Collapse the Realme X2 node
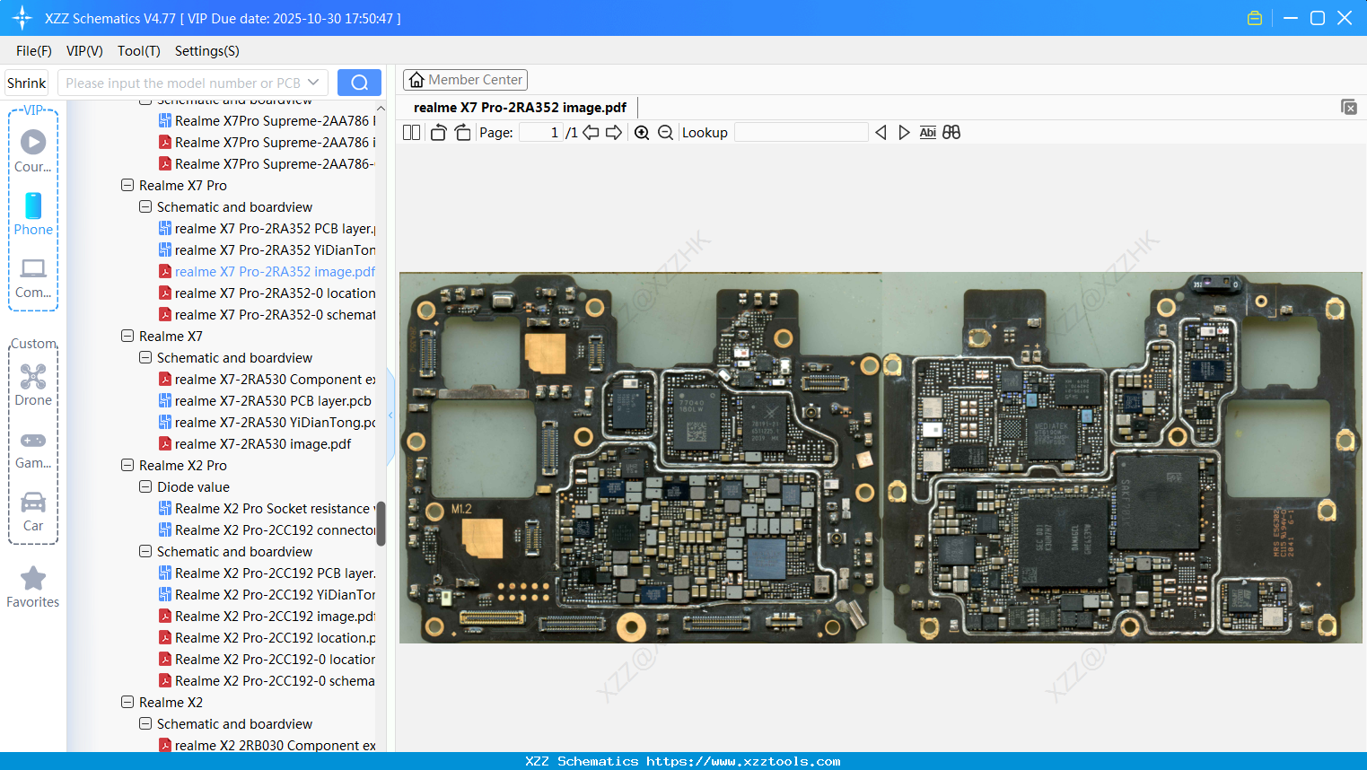The image size is (1367, 770). pos(127,703)
